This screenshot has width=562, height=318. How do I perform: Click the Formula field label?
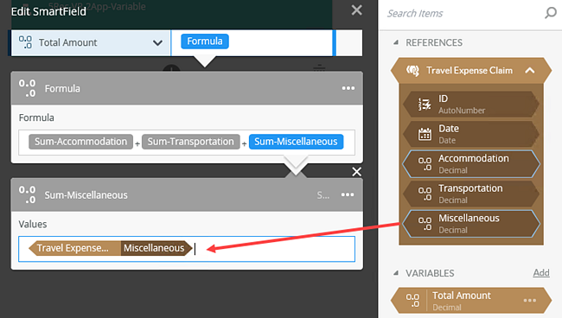pos(36,118)
